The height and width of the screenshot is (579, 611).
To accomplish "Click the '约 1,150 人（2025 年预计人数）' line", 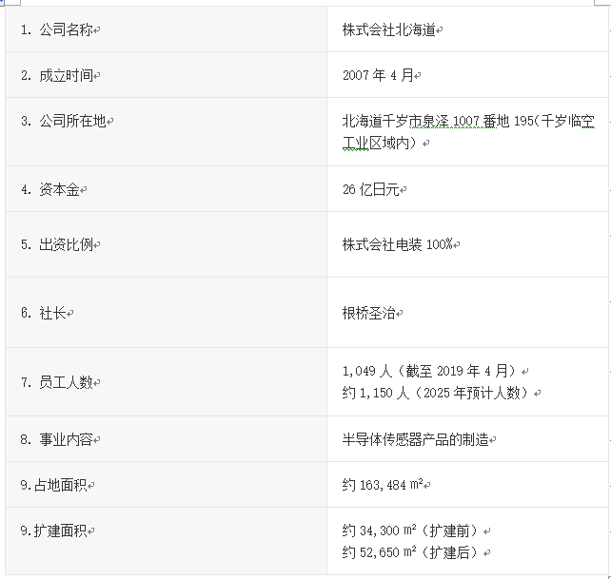I will point(440,393).
